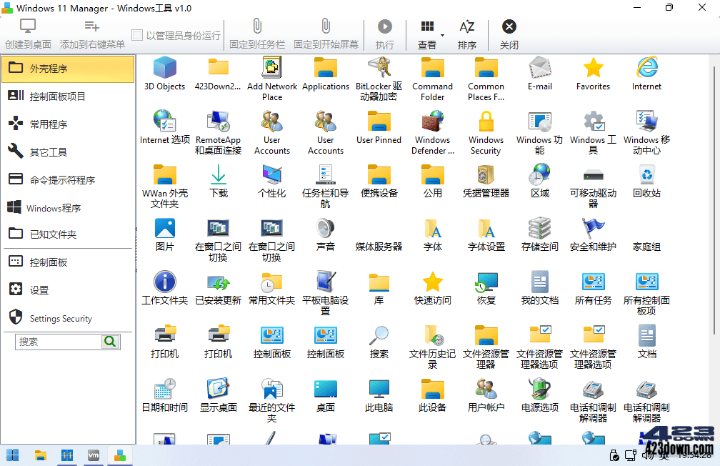Open the BitLocker驱动器加密 icon
This screenshot has height=466, width=720.
(379, 71)
